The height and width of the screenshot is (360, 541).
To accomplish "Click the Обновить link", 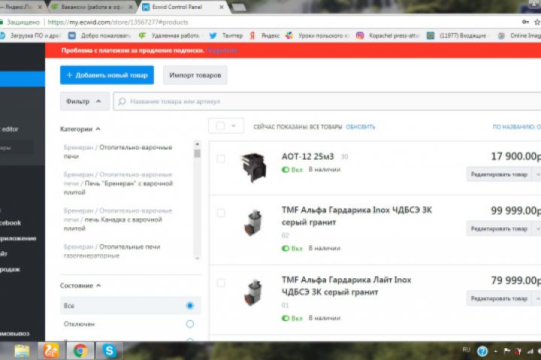I will (x=360, y=127).
